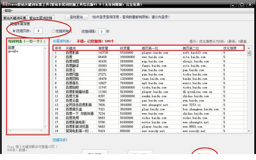The width and height of the screenshot is (256, 160).
Task: Click the 长尾词列表 label
Action: (x=62, y=41)
